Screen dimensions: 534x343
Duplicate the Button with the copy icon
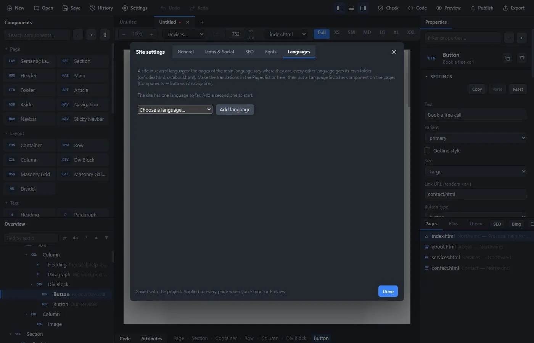[508, 58]
